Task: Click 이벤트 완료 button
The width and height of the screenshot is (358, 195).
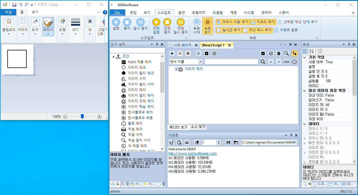Action: tap(286, 30)
